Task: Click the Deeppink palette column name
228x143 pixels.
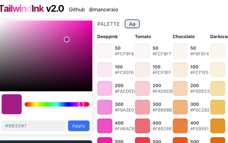Action: [x=107, y=37]
